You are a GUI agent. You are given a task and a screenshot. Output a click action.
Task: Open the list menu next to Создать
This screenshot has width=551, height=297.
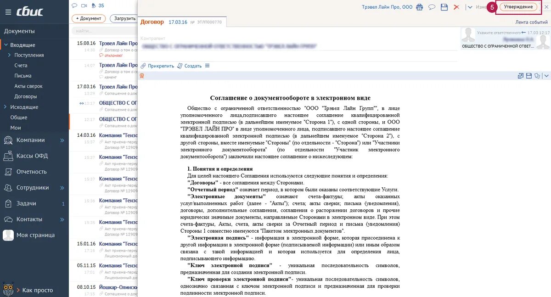coord(207,66)
